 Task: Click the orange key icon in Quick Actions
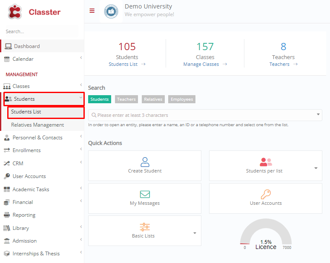(266, 194)
